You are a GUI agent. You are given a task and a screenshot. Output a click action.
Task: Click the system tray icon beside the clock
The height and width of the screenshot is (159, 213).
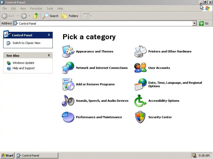[194, 156]
